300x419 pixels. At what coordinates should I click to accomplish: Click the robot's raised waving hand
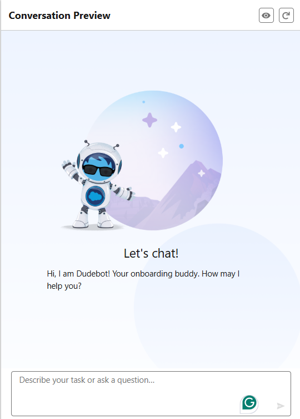tap(67, 166)
